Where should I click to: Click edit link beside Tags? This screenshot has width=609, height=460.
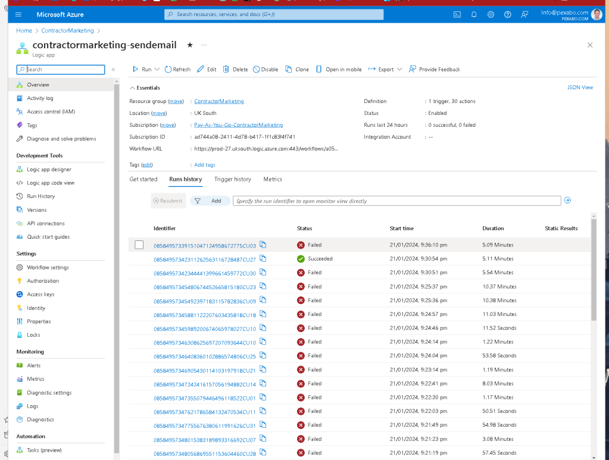[147, 165]
